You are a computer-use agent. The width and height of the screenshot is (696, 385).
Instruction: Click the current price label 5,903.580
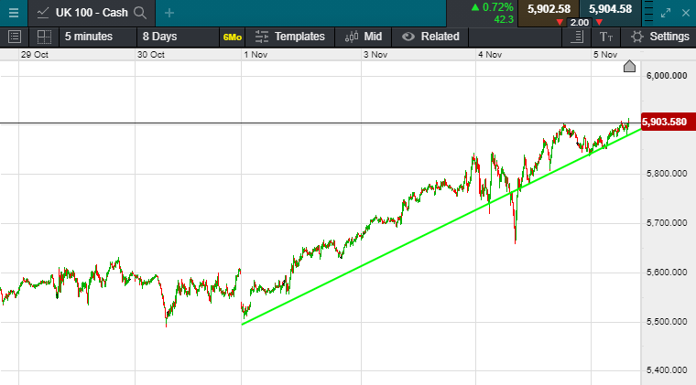(x=668, y=122)
